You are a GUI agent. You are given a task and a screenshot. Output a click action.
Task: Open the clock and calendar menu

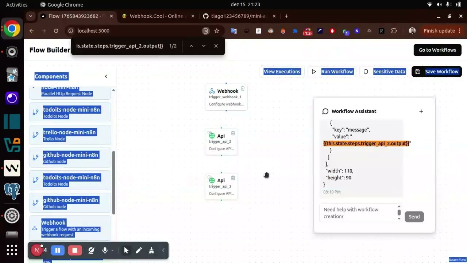[x=245, y=4]
